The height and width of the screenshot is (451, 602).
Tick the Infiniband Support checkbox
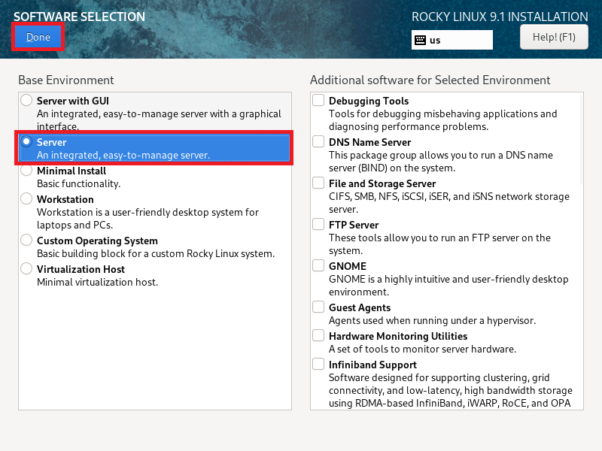(x=318, y=365)
